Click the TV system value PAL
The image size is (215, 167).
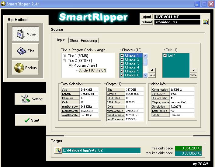click(x=182, y=94)
